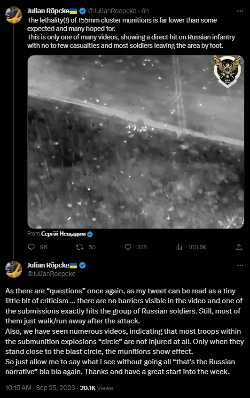This screenshot has height=398, width=250.
Task: Like the tweet with 378 likes
Action: point(128,247)
